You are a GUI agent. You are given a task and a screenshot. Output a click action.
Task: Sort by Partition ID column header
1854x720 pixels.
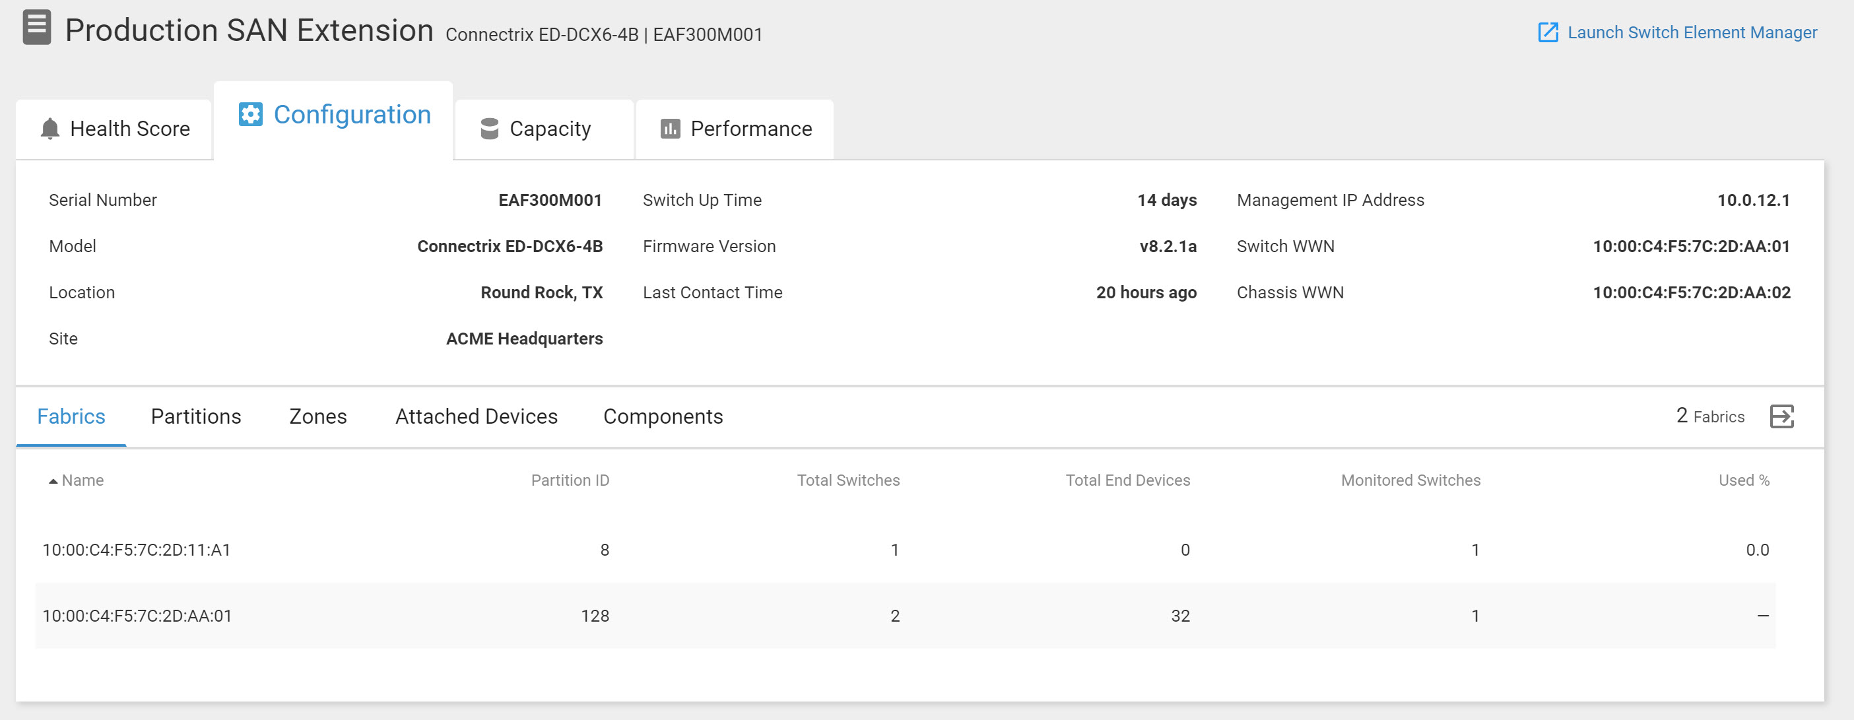[570, 480]
